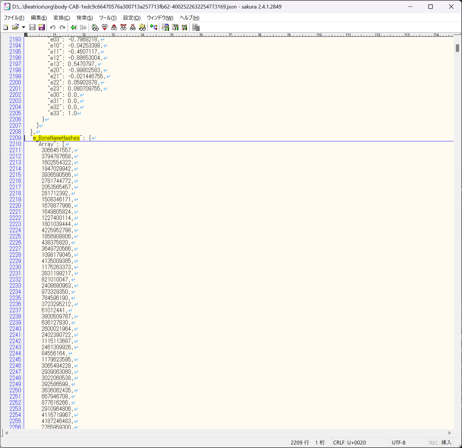The height and width of the screenshot is (448, 462).
Task: Maximize the sakura editor window
Action: pyautogui.click(x=431, y=7)
